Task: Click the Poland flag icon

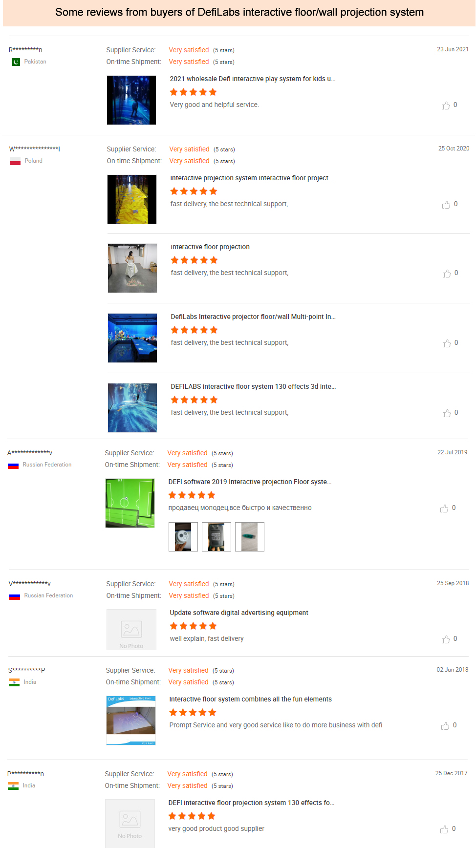Action: pos(15,161)
